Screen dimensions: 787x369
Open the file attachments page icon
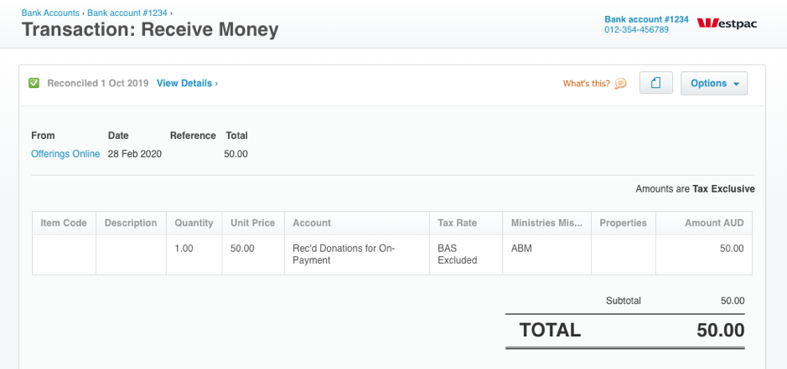656,83
